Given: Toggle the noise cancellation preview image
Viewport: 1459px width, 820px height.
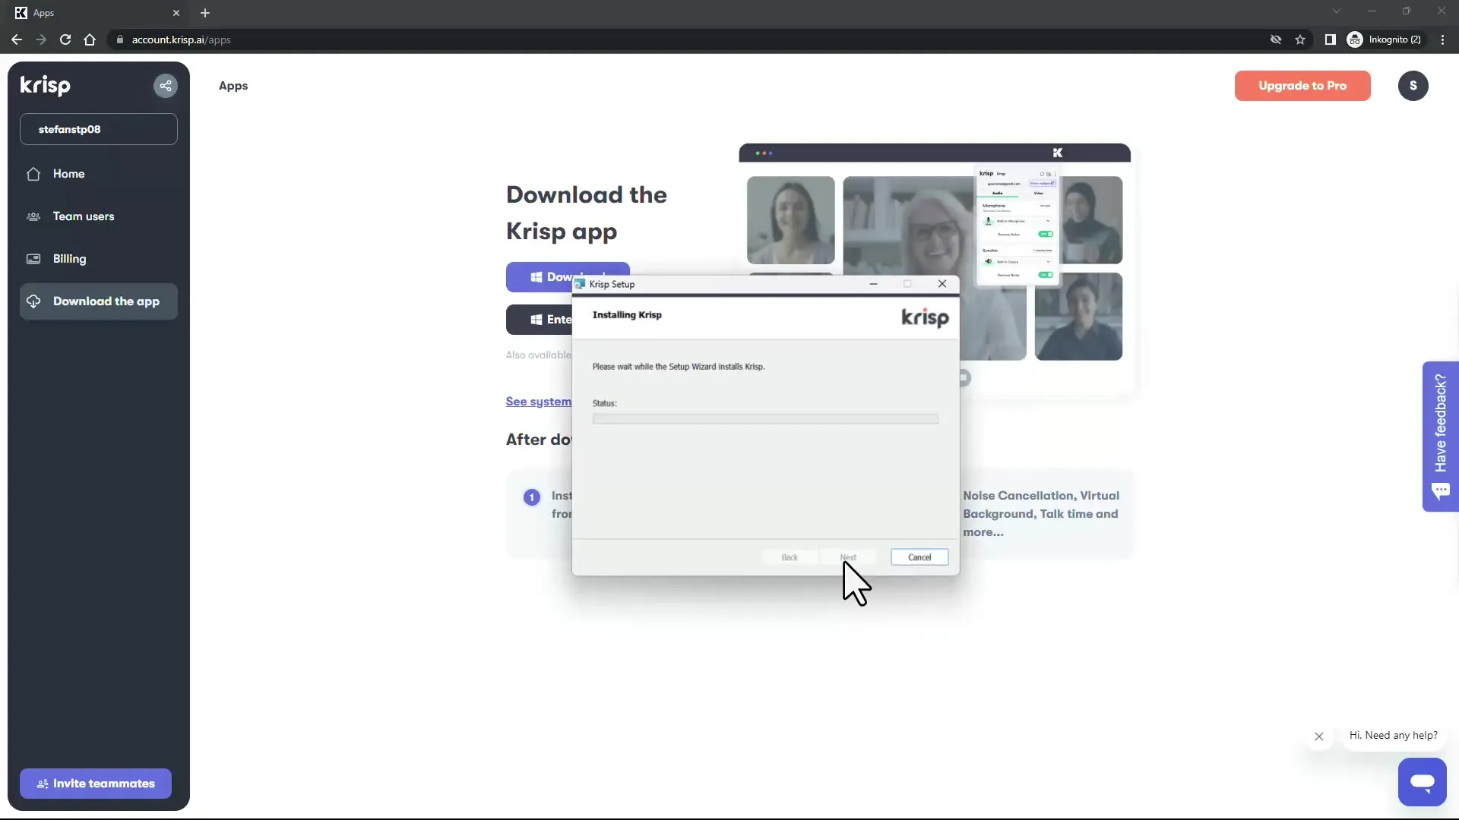Looking at the screenshot, I should click(1045, 233).
